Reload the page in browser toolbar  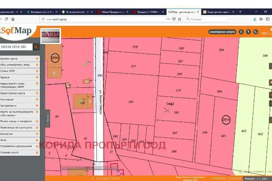tap(6, 19)
